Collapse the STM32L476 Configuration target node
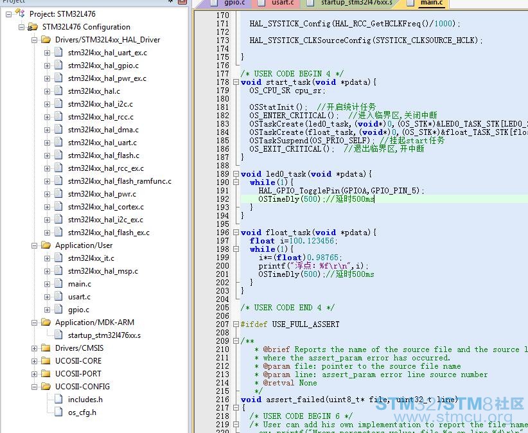The image size is (528, 433). pyautogui.click(x=21, y=27)
